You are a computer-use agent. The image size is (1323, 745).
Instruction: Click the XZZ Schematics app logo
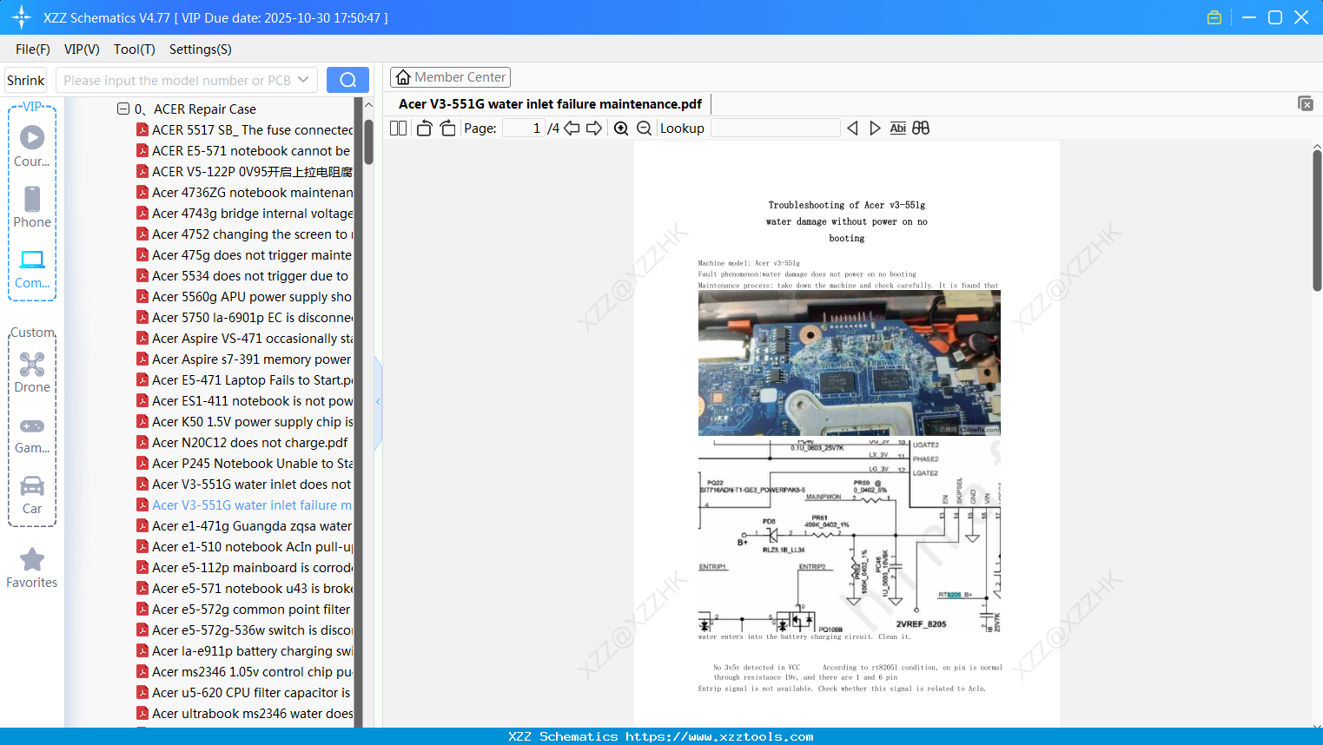(21, 17)
